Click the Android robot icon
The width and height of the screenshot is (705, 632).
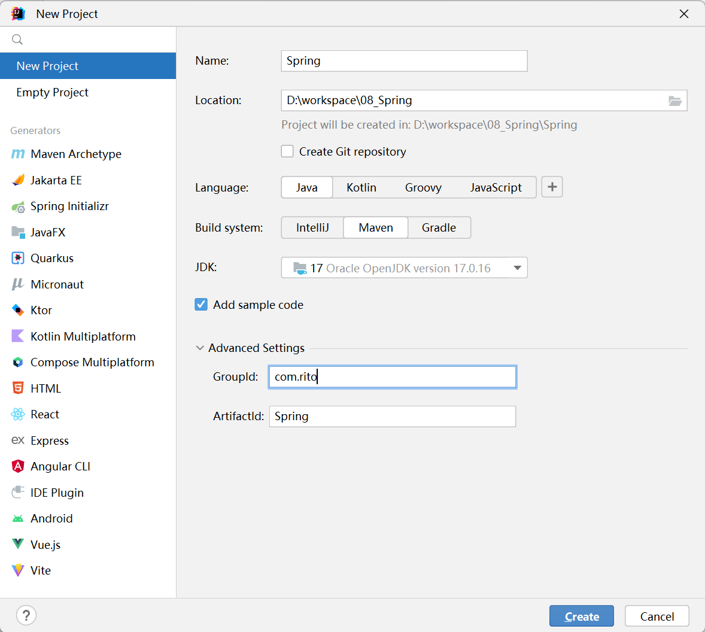click(x=18, y=519)
